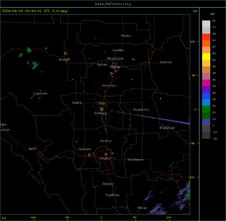Click the yellow V marker northwest of RockyMH

click(x=46, y=48)
